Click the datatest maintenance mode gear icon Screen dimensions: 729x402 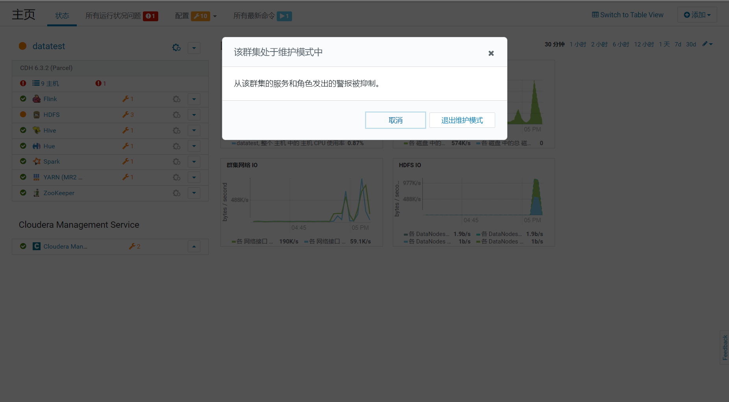tap(176, 48)
